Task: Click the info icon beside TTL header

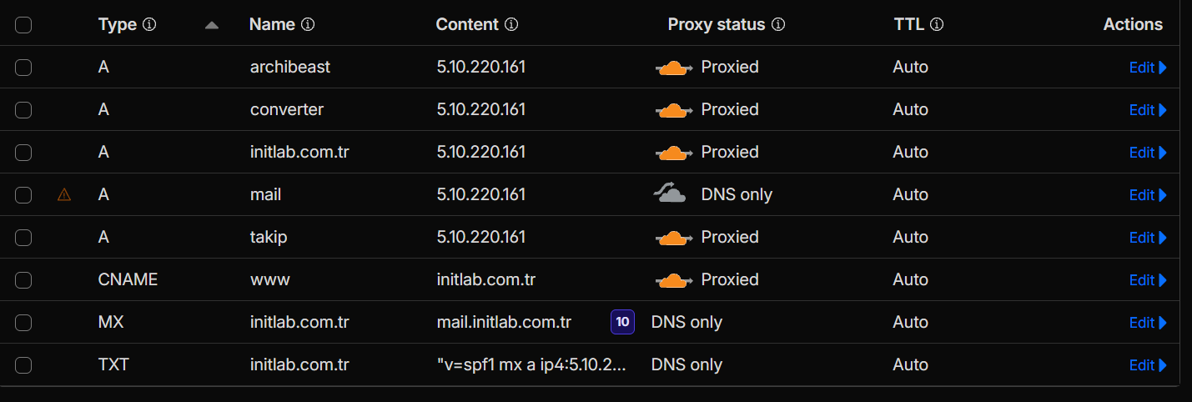Action: [937, 25]
